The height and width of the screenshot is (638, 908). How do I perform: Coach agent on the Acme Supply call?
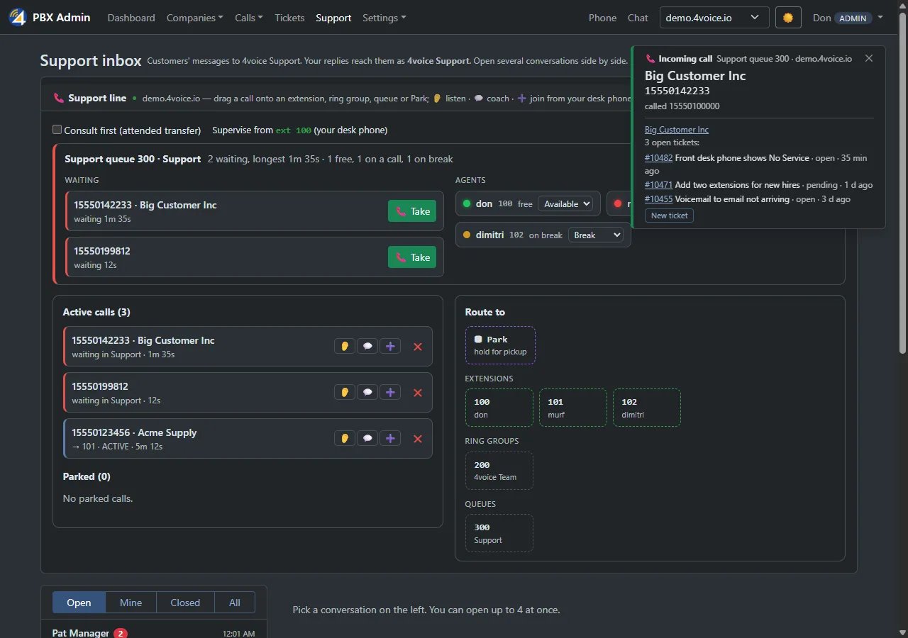[x=367, y=439]
